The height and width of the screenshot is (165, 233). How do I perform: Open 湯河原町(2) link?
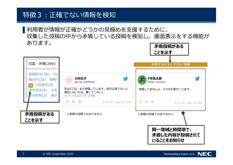click(x=38, y=95)
